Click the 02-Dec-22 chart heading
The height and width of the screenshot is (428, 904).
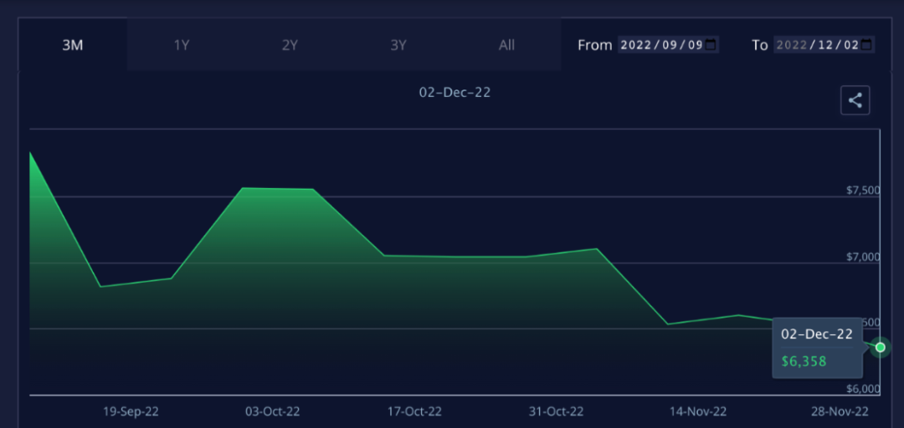[455, 93]
